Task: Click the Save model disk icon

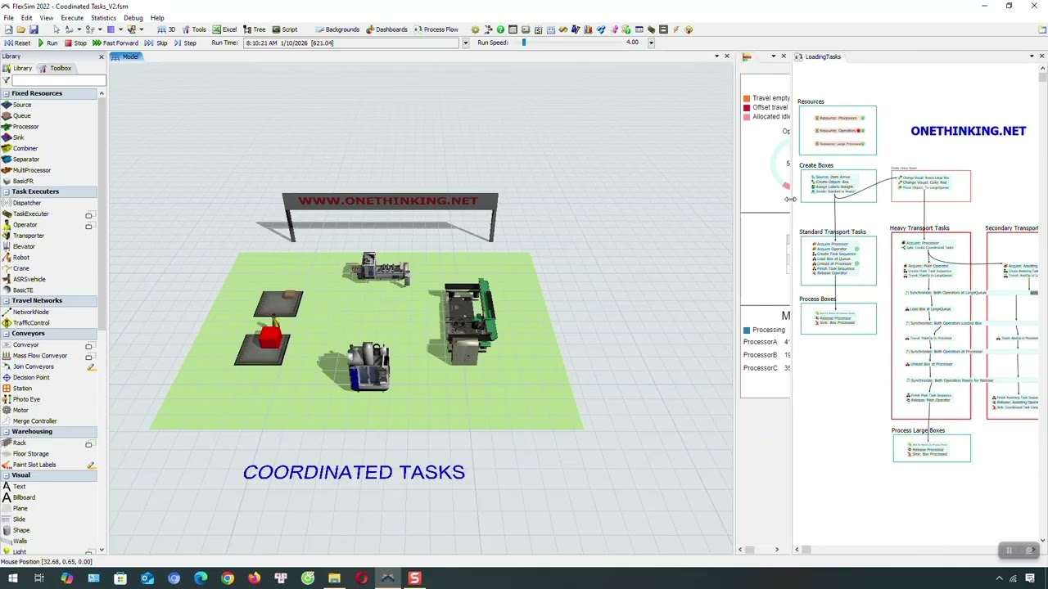Action: 34,29
